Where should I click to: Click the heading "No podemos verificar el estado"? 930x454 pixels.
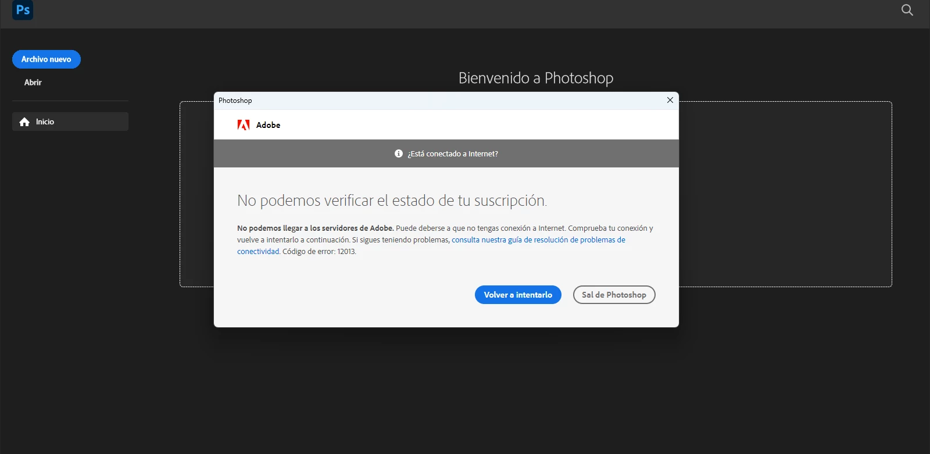coord(392,201)
